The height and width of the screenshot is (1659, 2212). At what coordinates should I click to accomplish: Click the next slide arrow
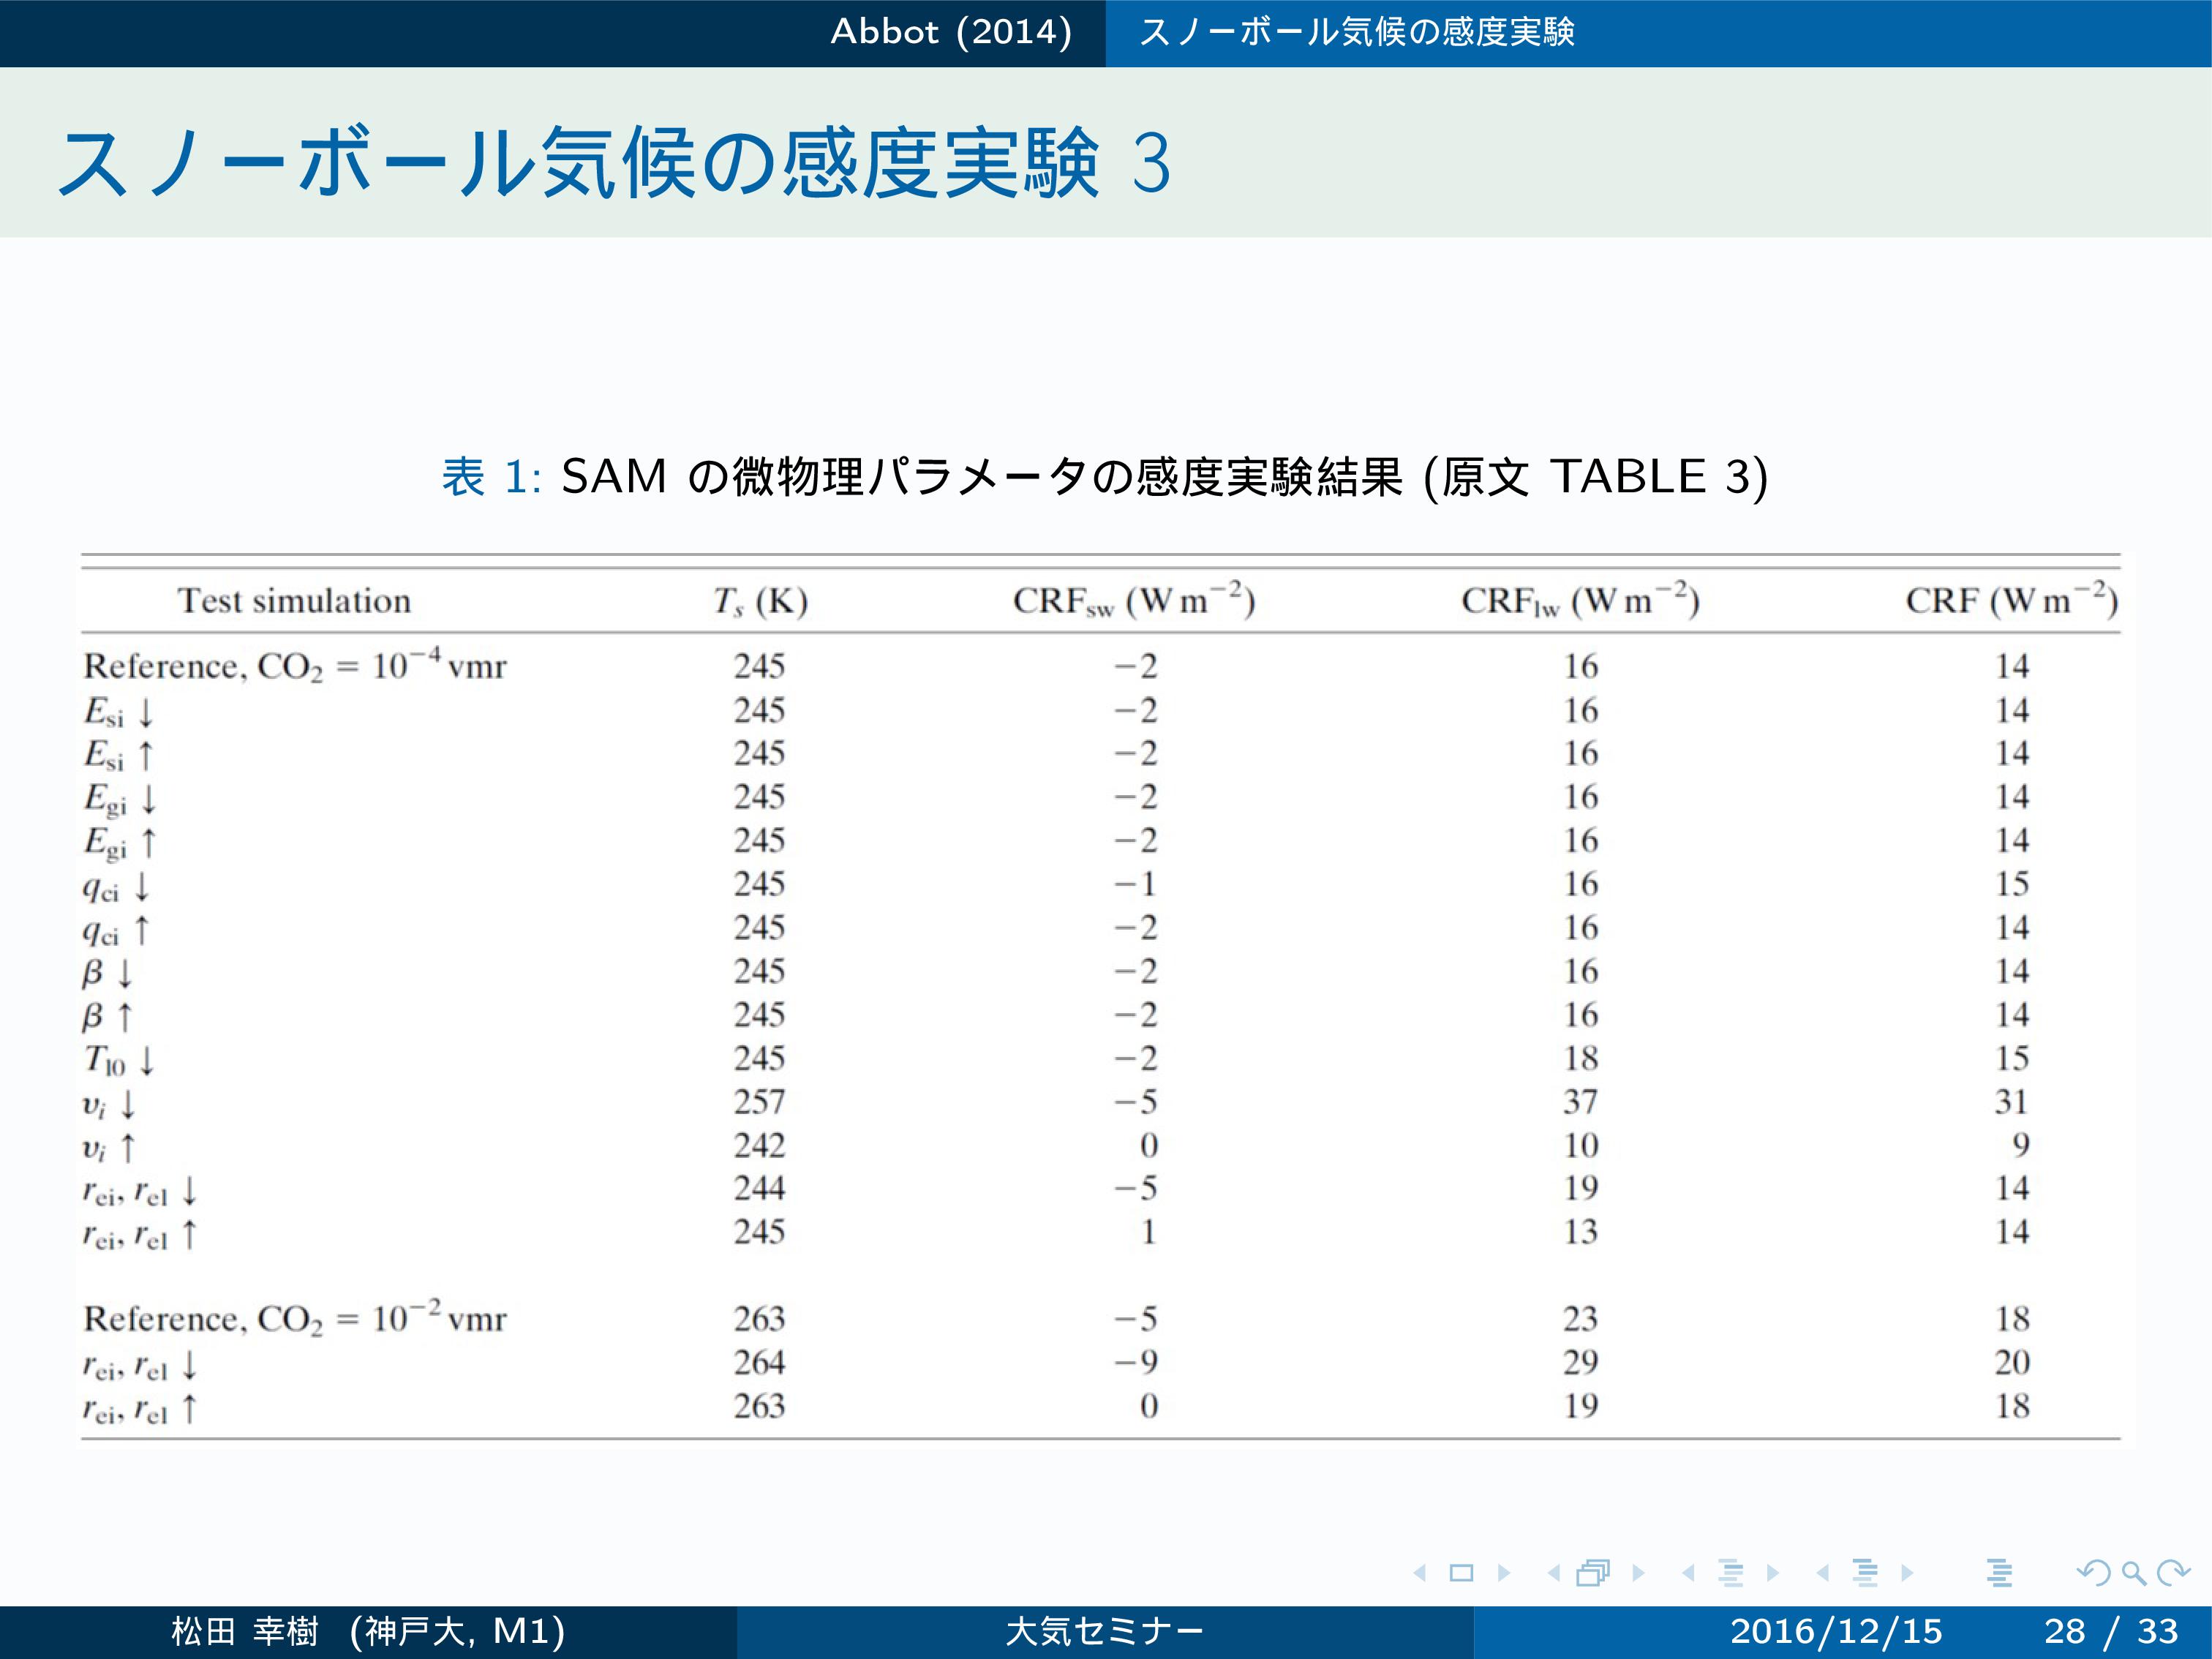1503,1573
